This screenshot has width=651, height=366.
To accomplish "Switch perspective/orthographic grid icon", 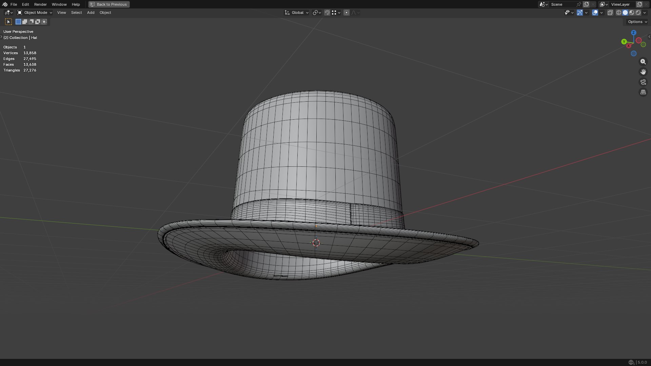I will pos(643,92).
